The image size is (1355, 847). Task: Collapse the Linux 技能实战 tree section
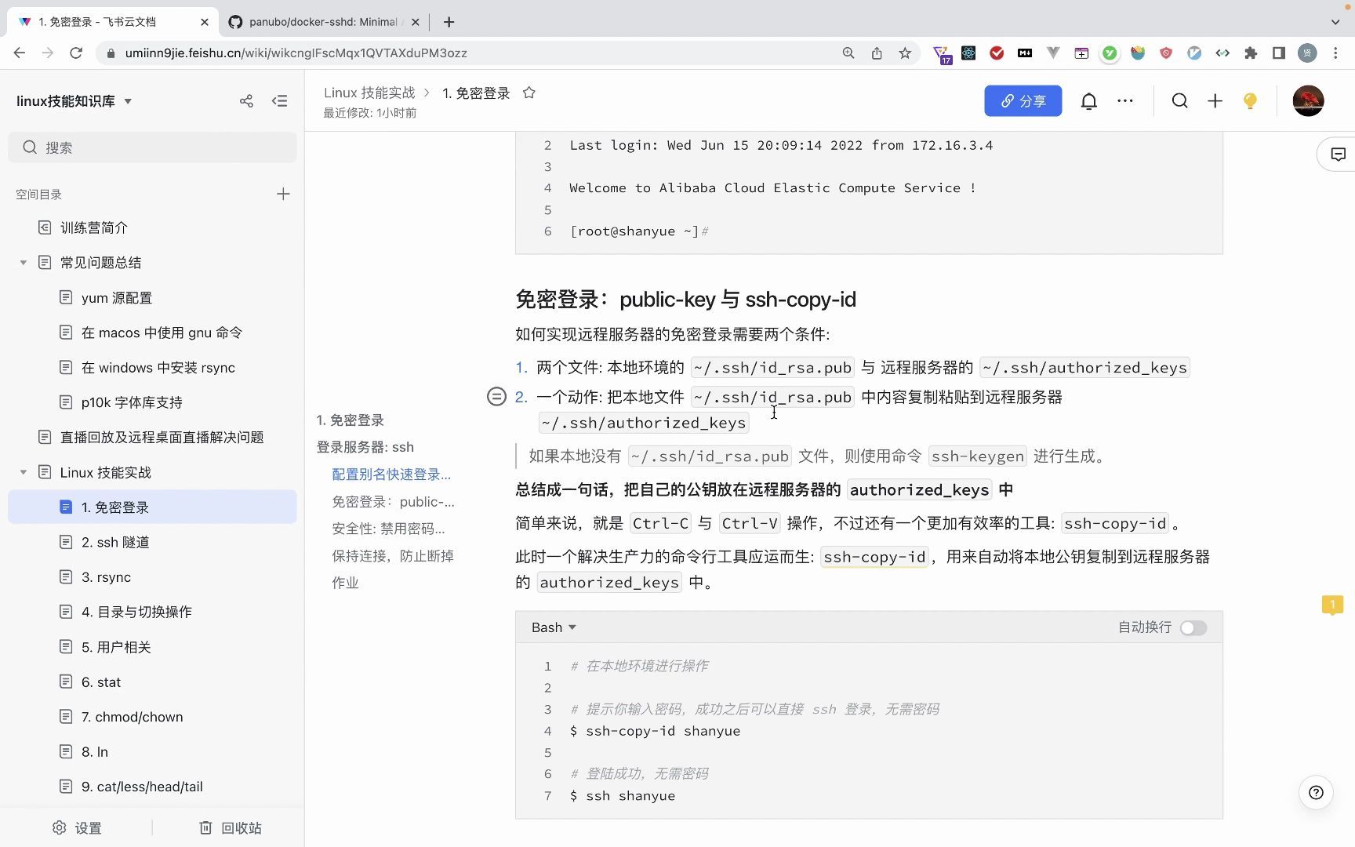[x=23, y=471]
